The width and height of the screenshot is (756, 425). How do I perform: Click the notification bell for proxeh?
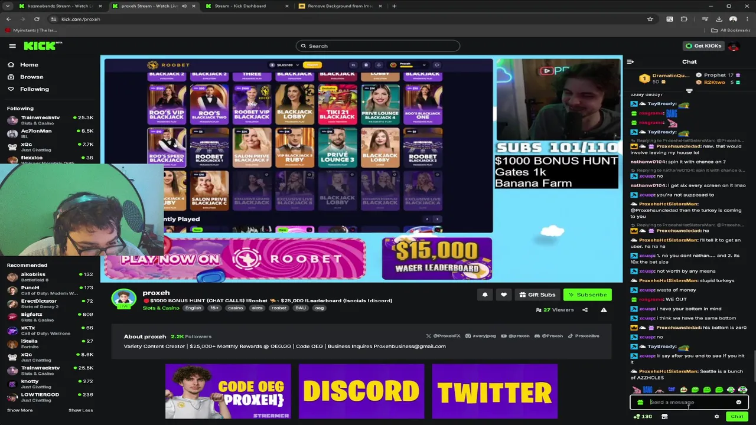(x=485, y=295)
